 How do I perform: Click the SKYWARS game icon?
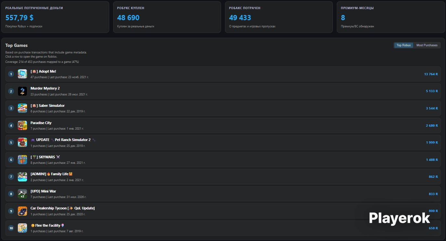[x=22, y=160]
